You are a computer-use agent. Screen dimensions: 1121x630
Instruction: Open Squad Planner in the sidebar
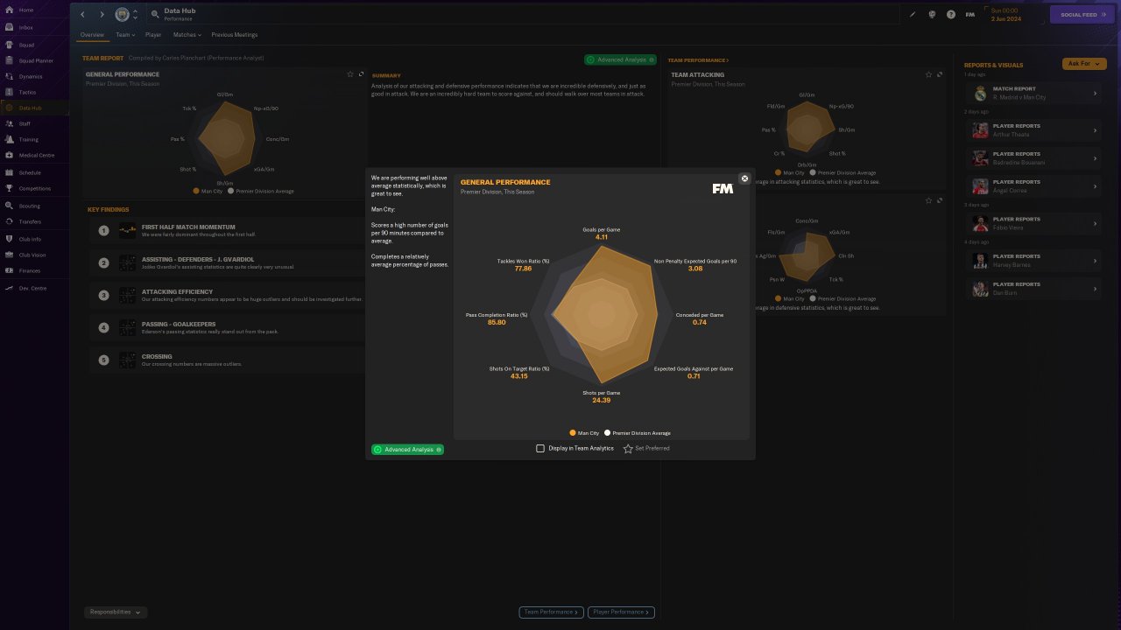(36, 60)
